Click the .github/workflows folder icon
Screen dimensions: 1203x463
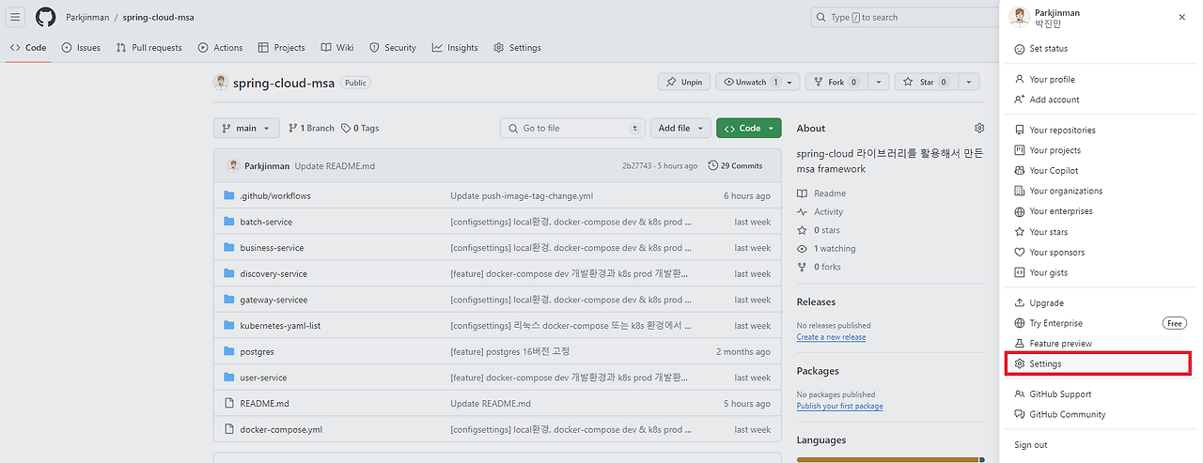[x=228, y=195]
